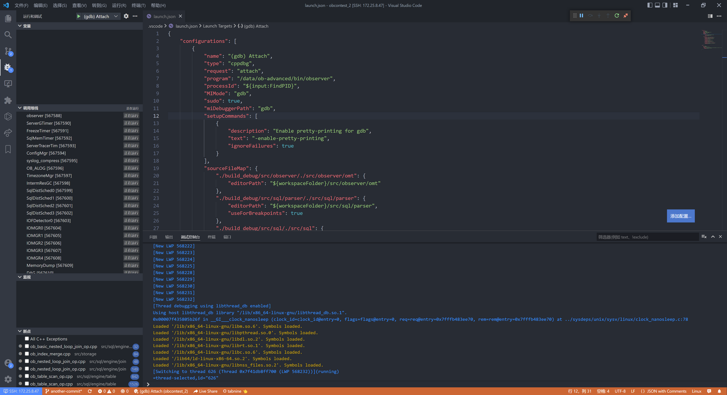Click the 添加配置... button
The image size is (727, 395).
tap(681, 216)
